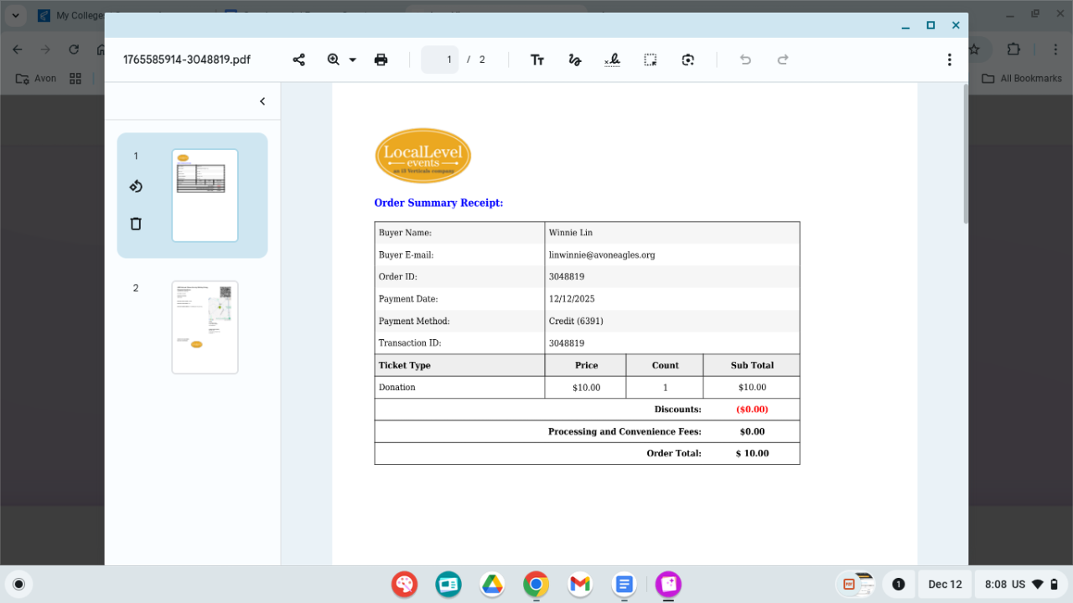Collapse the page thumbnails sidebar
The height and width of the screenshot is (603, 1073).
262,101
